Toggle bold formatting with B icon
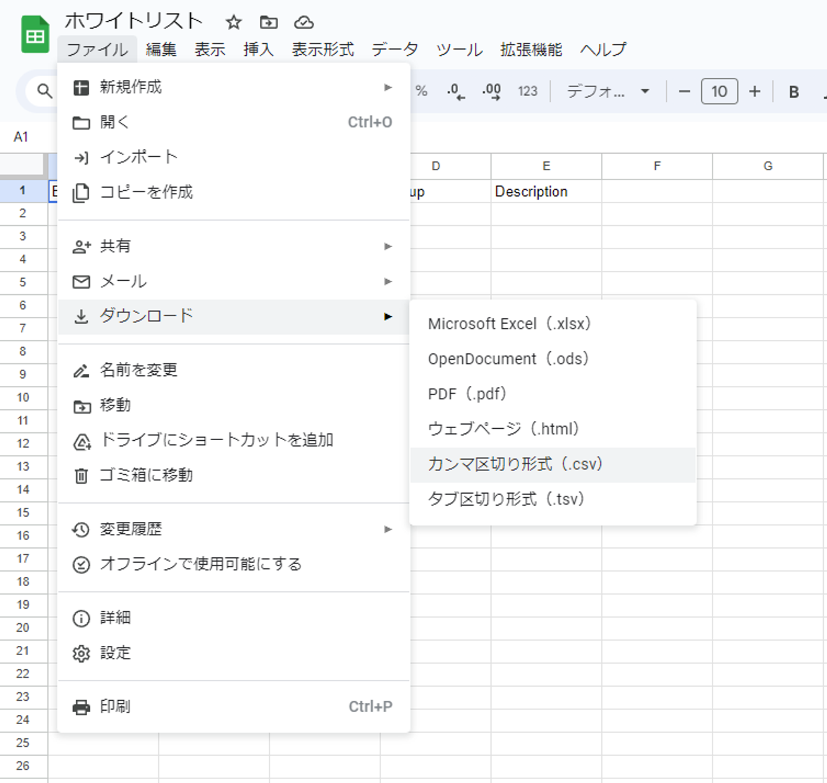The width and height of the screenshot is (827, 783). pyautogui.click(x=794, y=92)
